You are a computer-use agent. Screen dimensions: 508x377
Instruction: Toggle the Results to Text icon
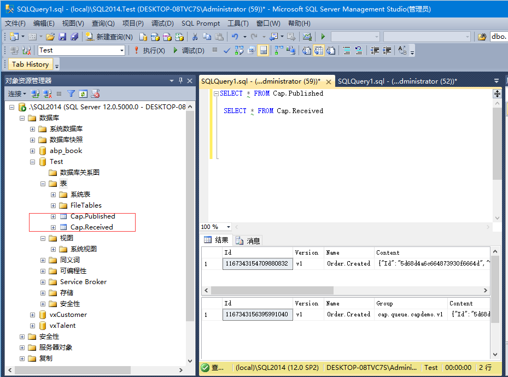pos(306,50)
